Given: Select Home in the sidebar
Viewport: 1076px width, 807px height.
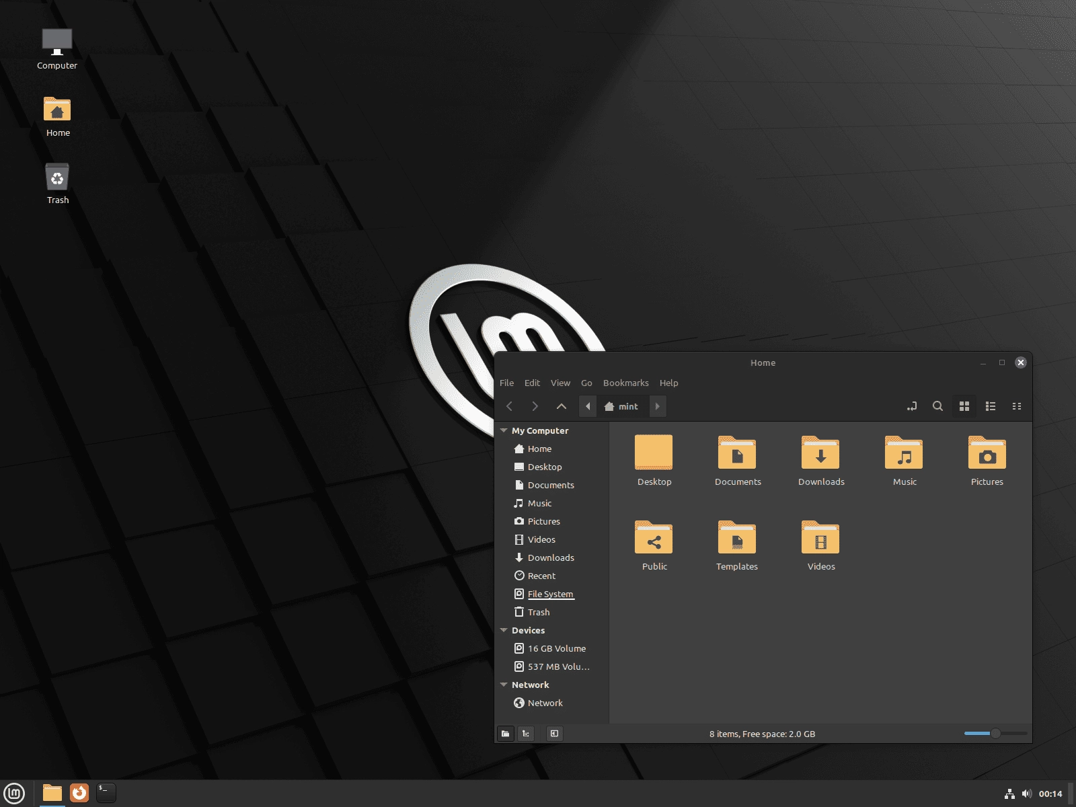Looking at the screenshot, I should pyautogui.click(x=553, y=449).
